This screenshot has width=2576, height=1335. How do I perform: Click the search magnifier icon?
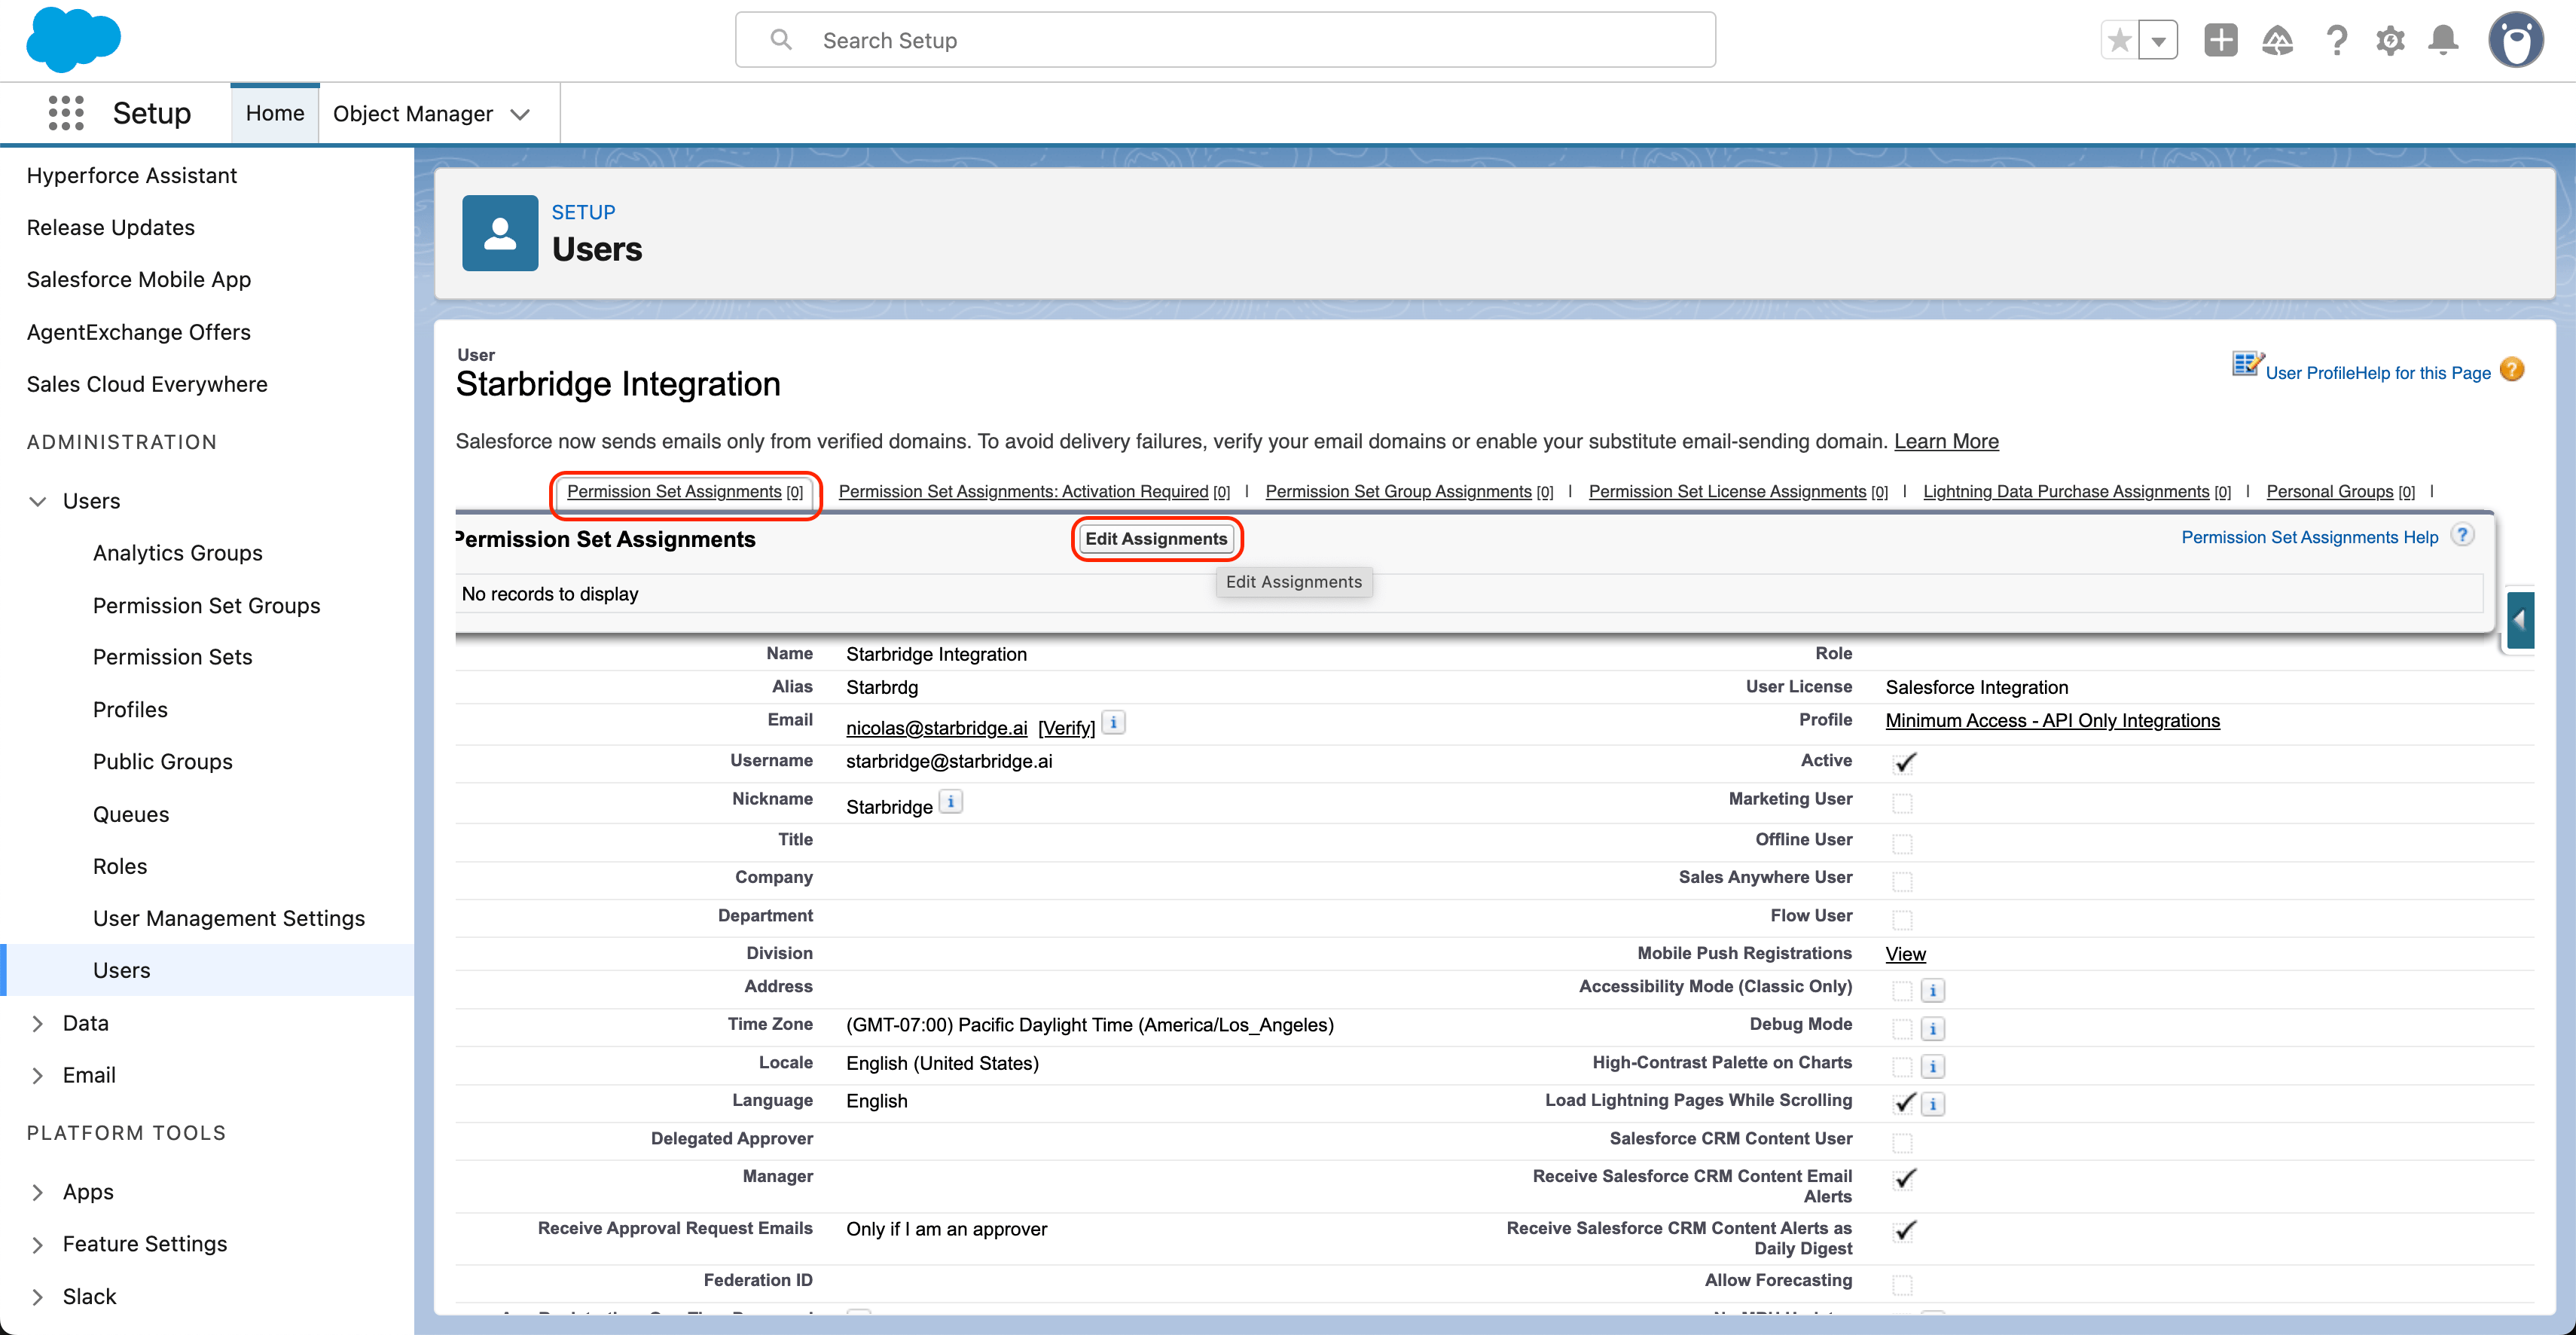coord(781,40)
